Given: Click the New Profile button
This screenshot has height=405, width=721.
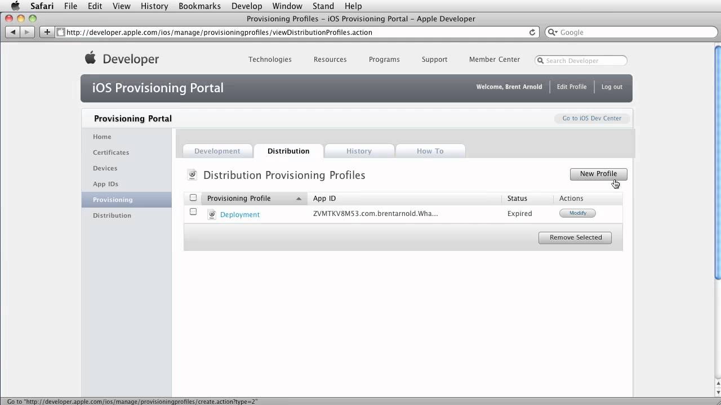Looking at the screenshot, I should click(x=598, y=174).
